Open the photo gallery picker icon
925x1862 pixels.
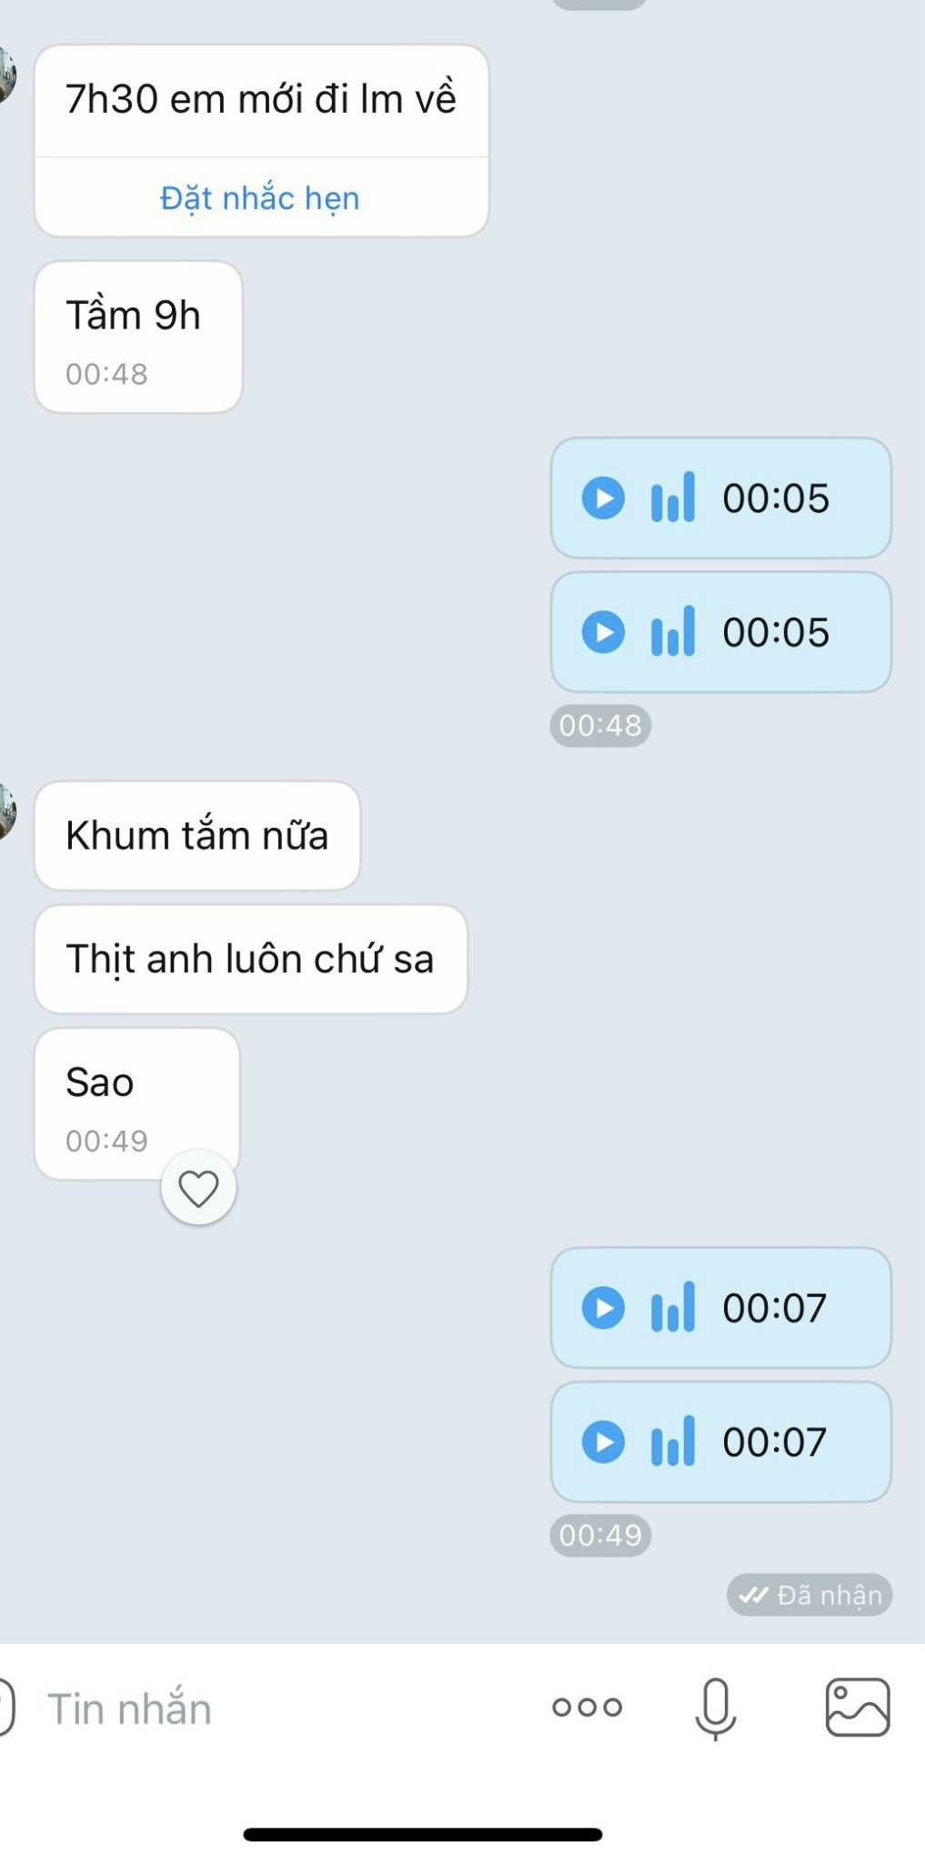pyautogui.click(x=857, y=1707)
